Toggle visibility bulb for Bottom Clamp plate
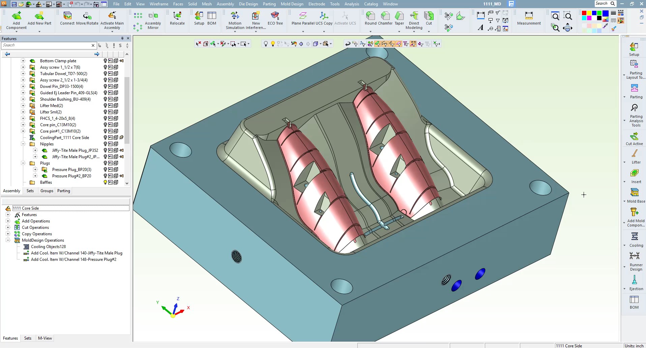This screenshot has width=646, height=348. [x=105, y=61]
